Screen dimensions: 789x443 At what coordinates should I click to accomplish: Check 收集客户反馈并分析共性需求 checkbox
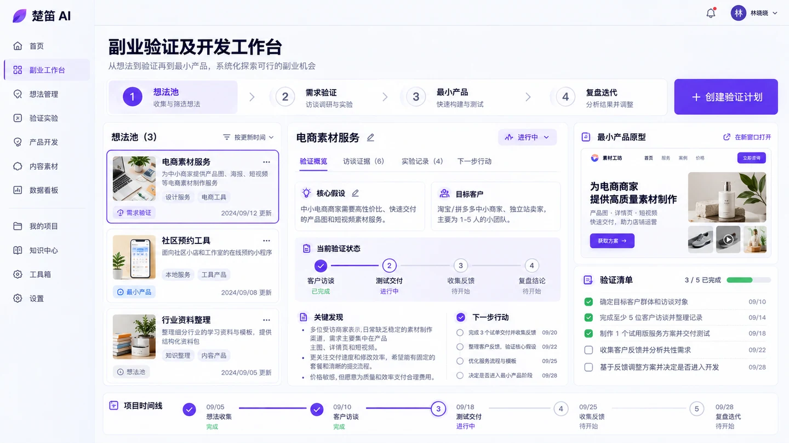pos(588,350)
